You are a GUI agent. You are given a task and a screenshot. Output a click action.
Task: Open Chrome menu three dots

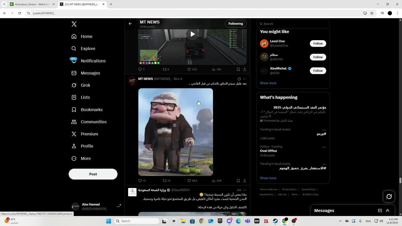(x=398, y=13)
